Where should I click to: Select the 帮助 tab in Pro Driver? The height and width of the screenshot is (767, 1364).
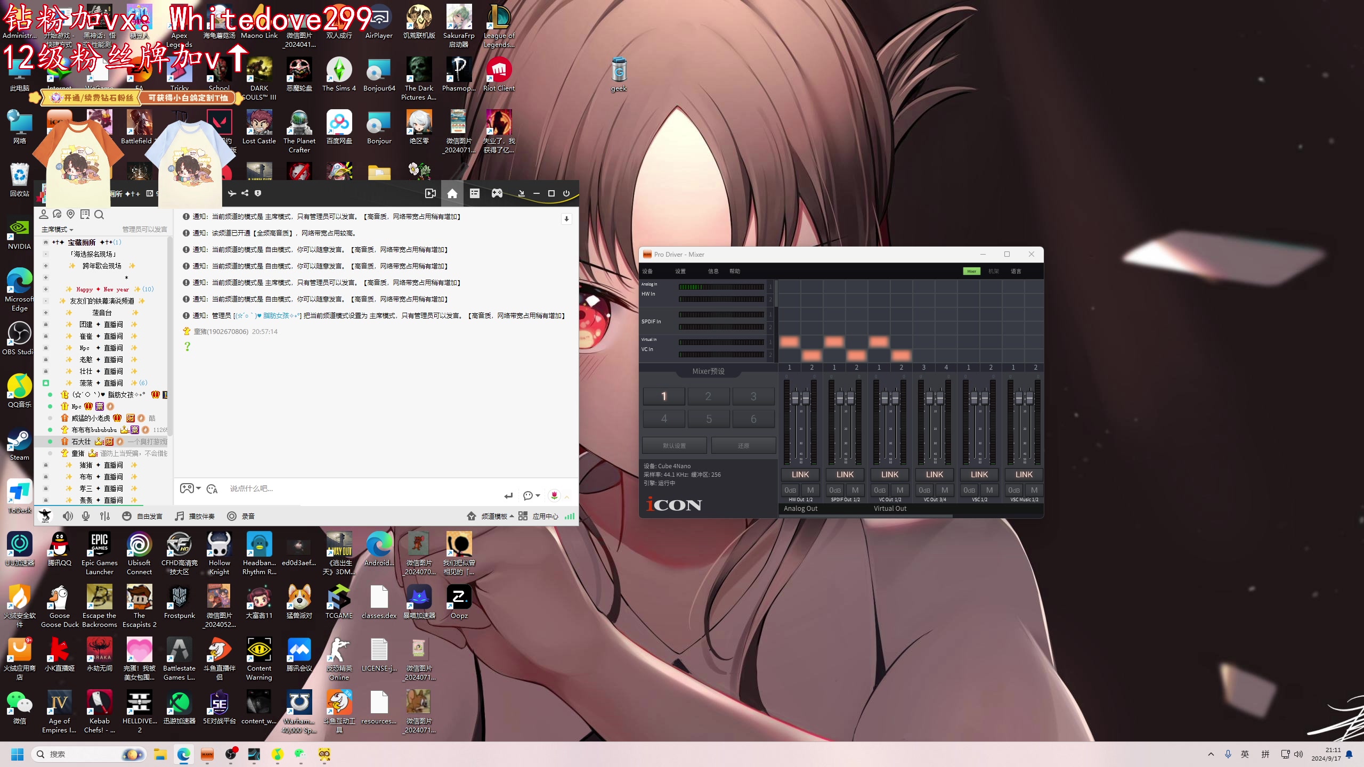click(x=735, y=271)
